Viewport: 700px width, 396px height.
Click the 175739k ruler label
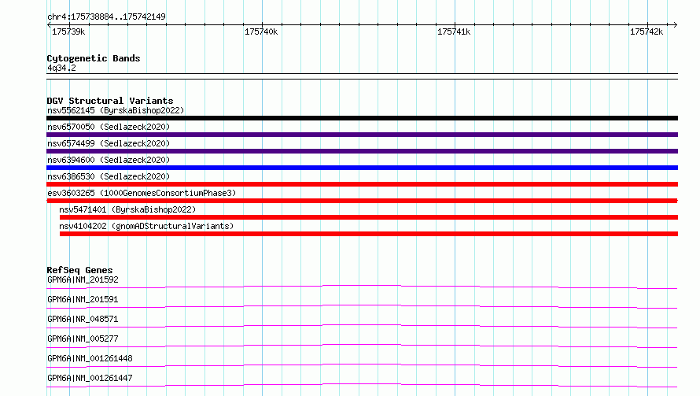coord(68,31)
